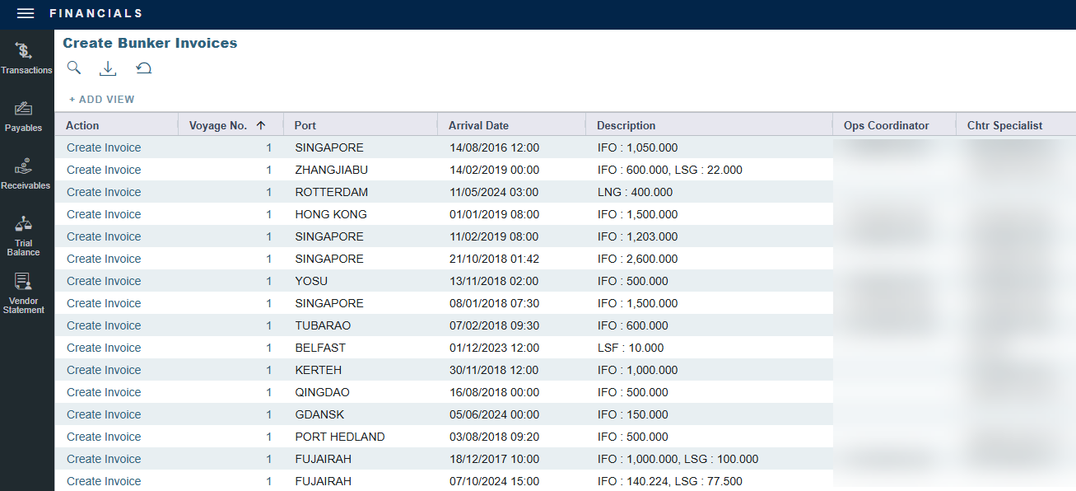Select the GDANSK port cell
Viewport: 1076px width, 491px height.
coord(320,414)
